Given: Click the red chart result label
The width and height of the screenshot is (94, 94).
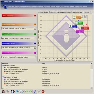Looking at the screenshot, I should coord(85,28).
